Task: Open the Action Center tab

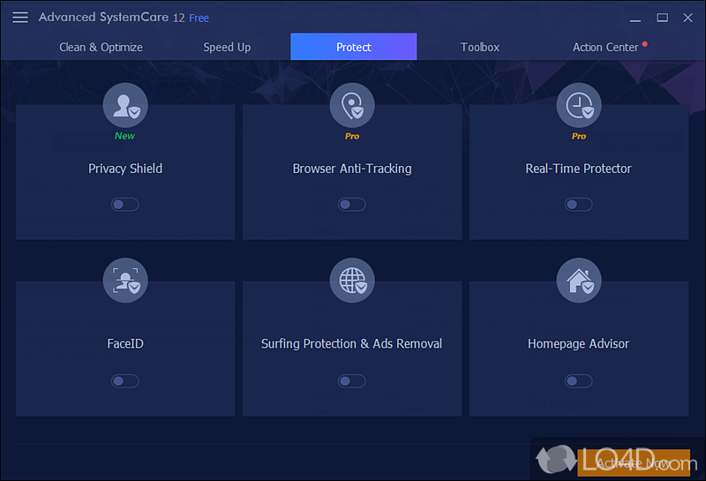Action: point(605,48)
